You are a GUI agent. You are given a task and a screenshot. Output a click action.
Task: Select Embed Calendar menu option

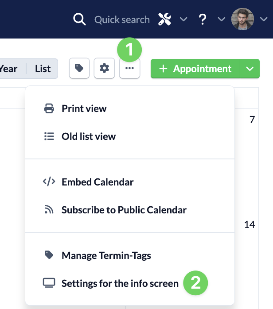(x=97, y=182)
